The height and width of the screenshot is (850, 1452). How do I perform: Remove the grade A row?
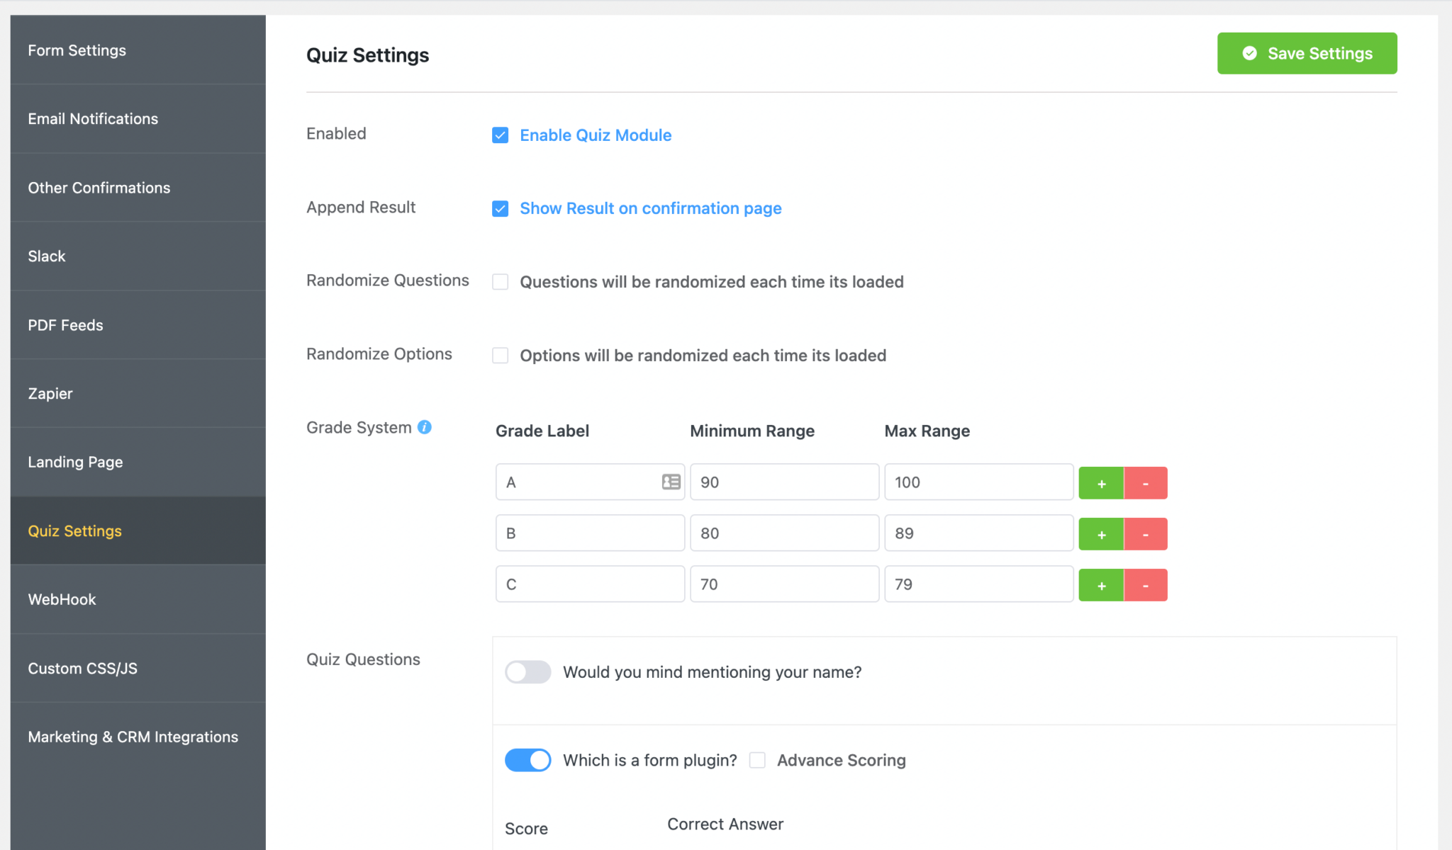(x=1146, y=483)
